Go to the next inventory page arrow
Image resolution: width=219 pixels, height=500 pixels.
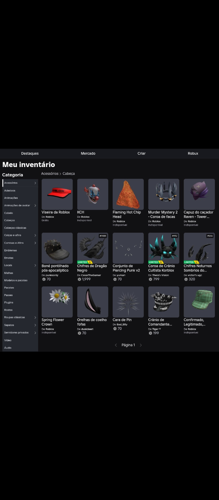tap(141, 345)
